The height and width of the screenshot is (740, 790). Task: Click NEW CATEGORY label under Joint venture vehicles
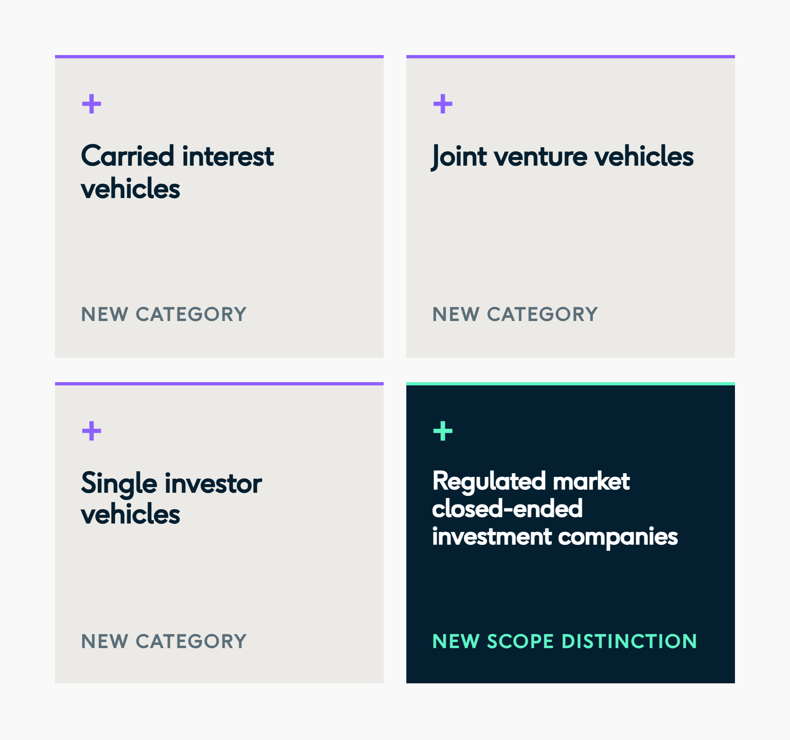click(515, 315)
